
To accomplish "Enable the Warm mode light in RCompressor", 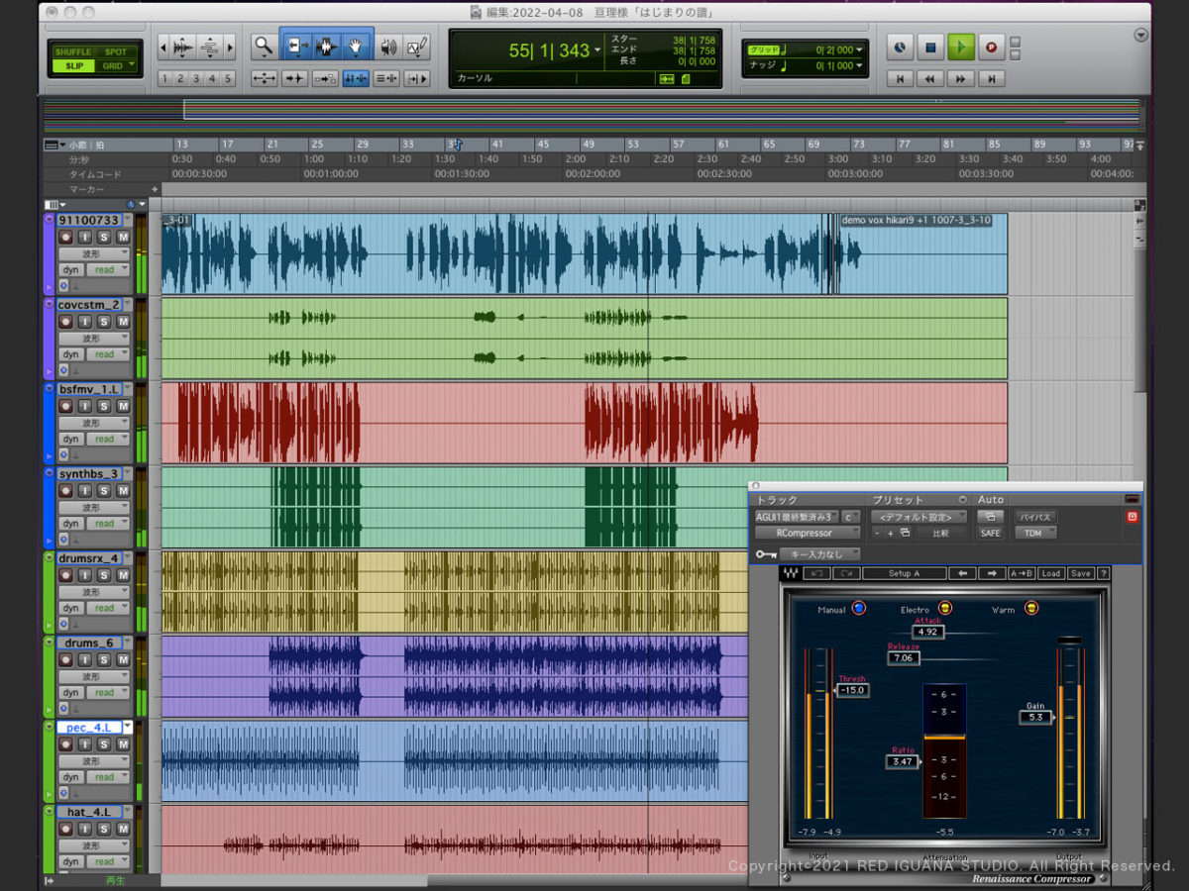I will click(x=1031, y=608).
